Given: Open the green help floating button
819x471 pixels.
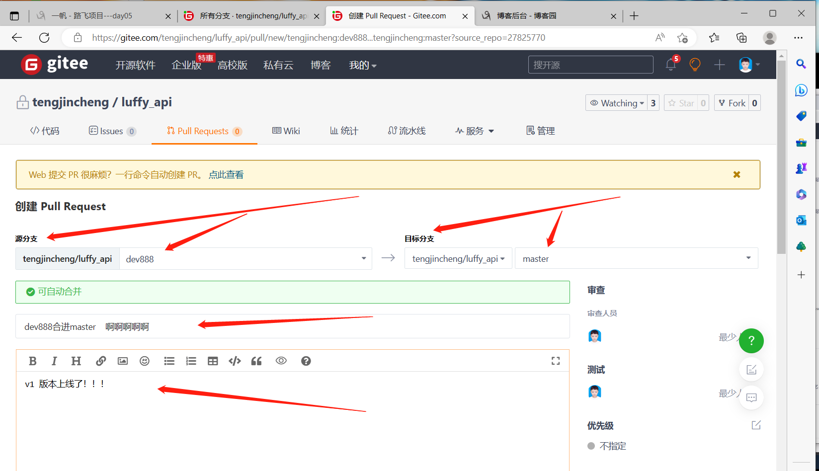Looking at the screenshot, I should pos(751,341).
